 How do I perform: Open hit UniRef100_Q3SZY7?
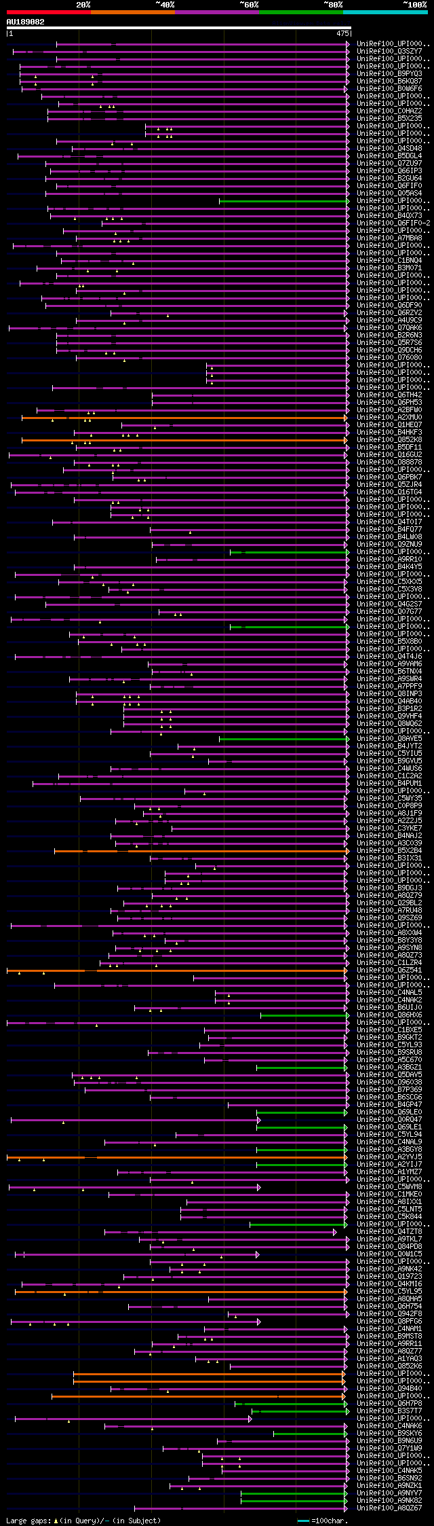coord(389,51)
